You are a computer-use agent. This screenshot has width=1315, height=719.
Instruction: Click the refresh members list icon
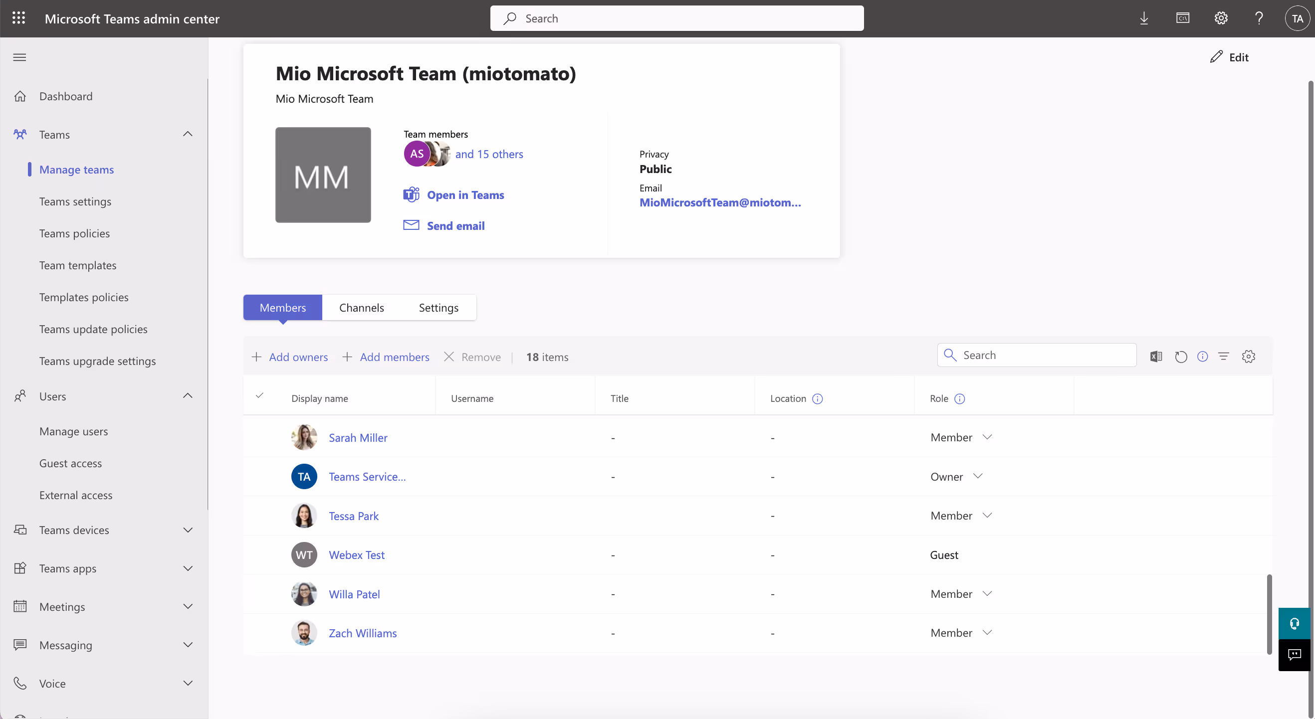pos(1180,356)
